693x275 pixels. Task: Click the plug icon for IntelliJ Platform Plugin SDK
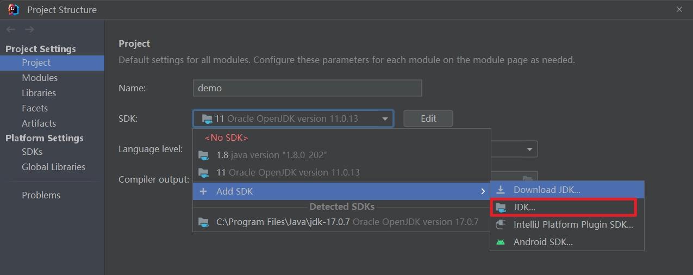click(501, 224)
